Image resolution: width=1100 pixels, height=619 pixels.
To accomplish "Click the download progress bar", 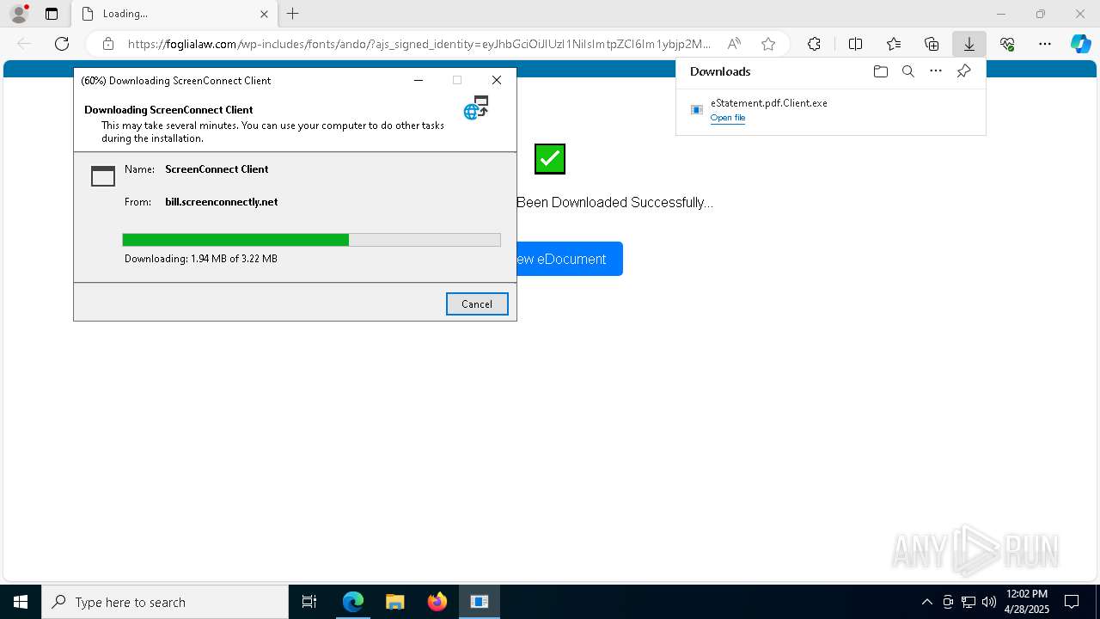I will click(311, 240).
